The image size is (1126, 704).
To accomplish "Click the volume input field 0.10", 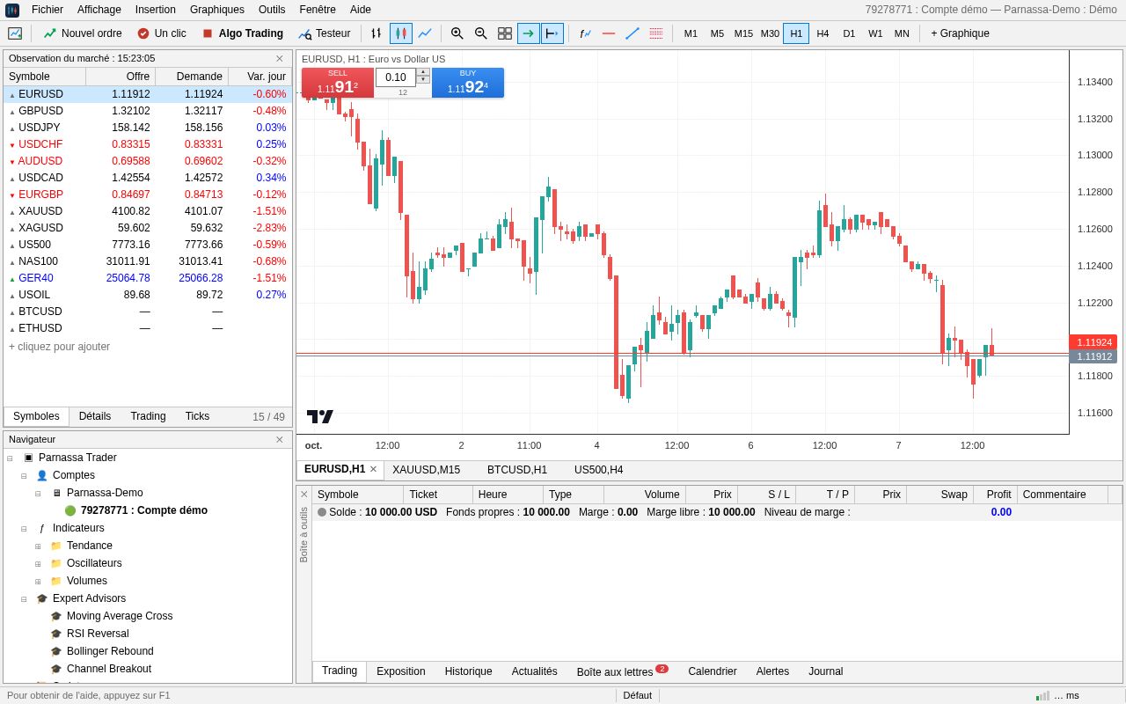I will [x=396, y=77].
